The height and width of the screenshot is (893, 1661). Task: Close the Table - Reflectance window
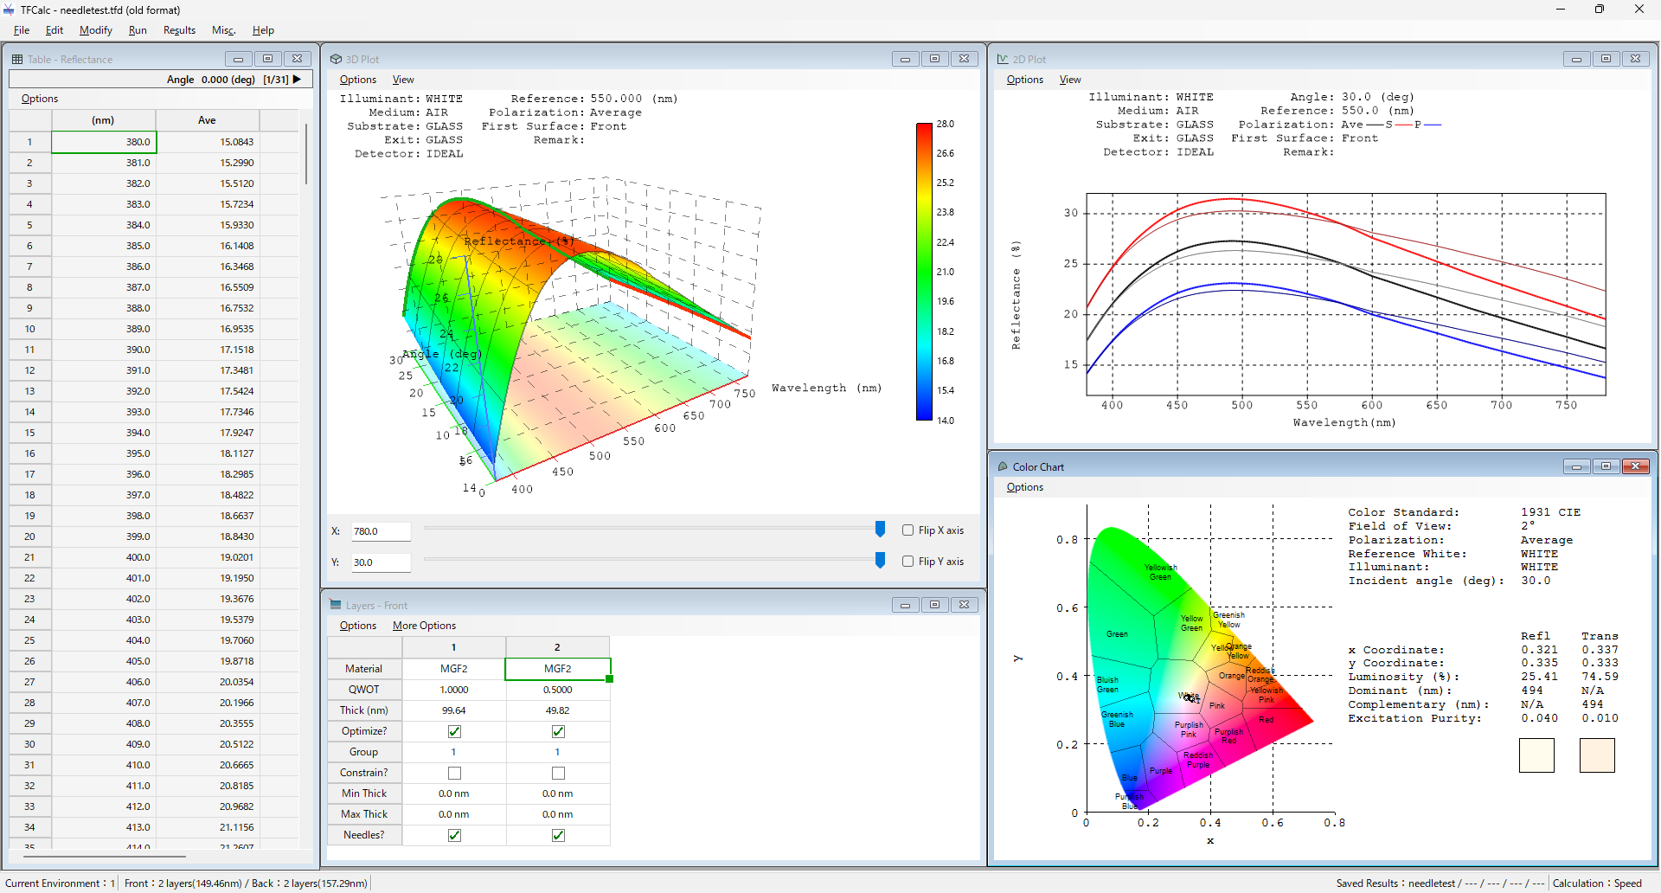(297, 59)
